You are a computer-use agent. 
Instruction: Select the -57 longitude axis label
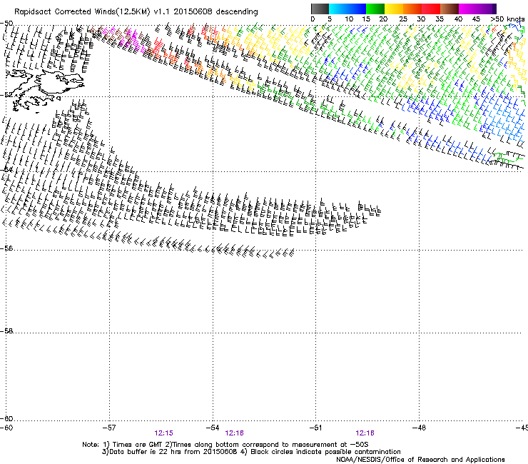pos(109,428)
